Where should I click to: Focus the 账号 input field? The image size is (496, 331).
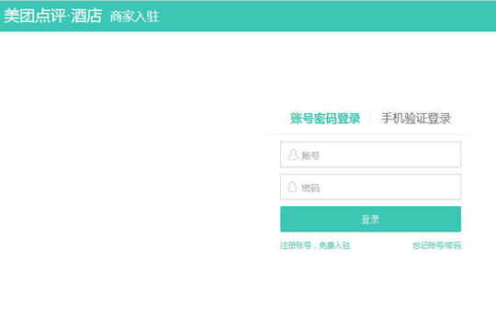pyautogui.click(x=370, y=154)
